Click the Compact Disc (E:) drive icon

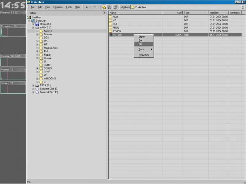click(37, 89)
